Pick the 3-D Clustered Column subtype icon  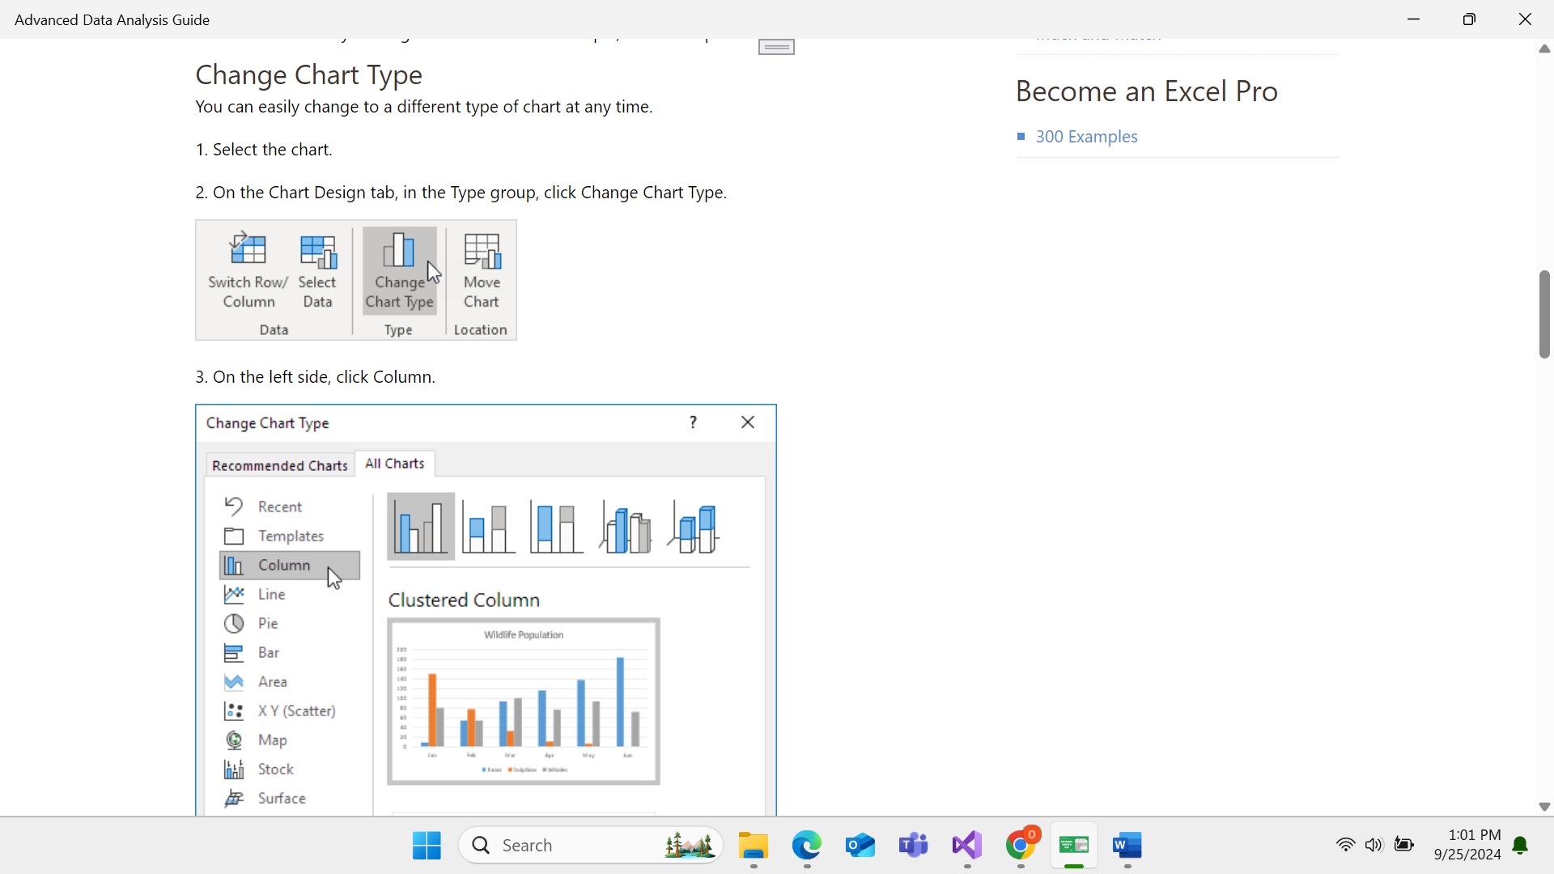click(625, 528)
